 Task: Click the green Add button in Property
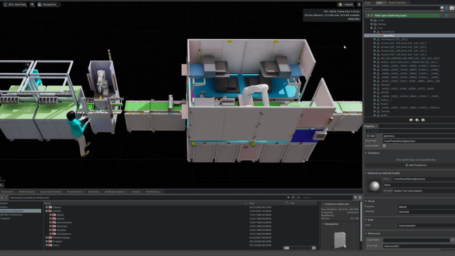[371, 136]
